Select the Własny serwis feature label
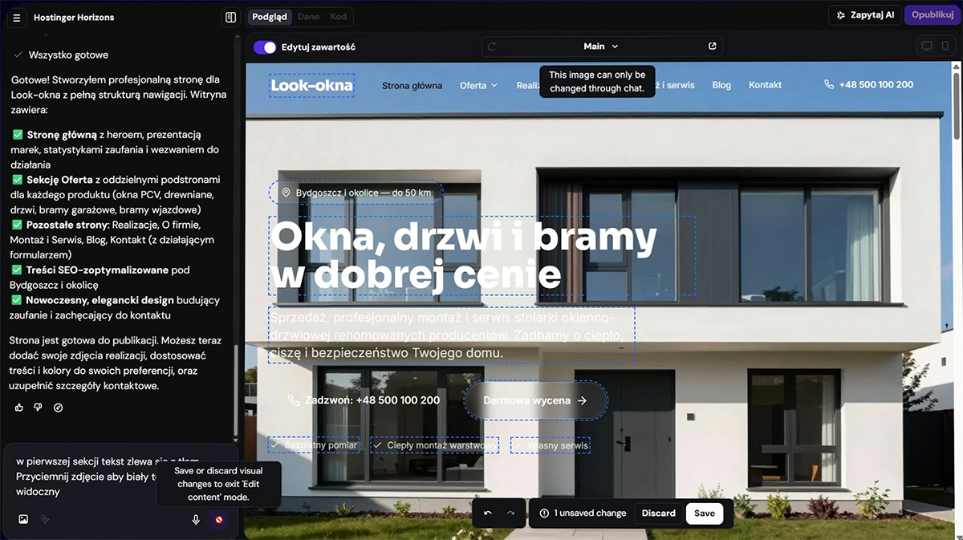The width and height of the screenshot is (963, 540). coord(551,445)
